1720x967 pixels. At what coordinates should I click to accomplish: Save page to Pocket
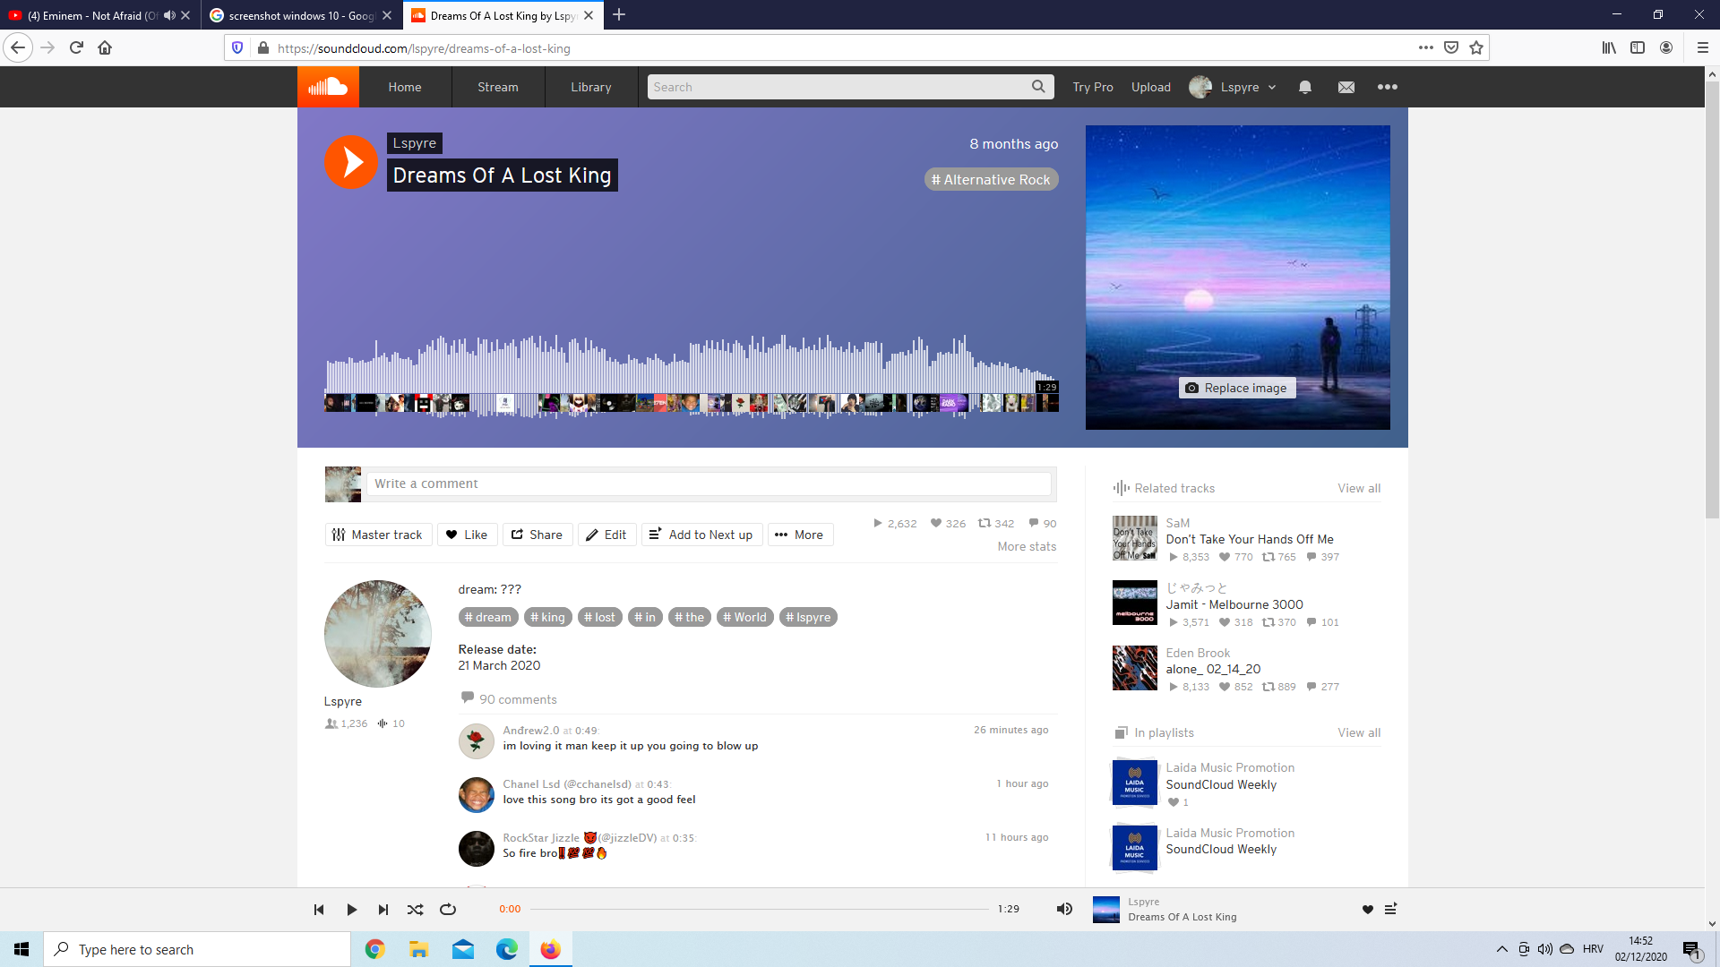[1451, 47]
